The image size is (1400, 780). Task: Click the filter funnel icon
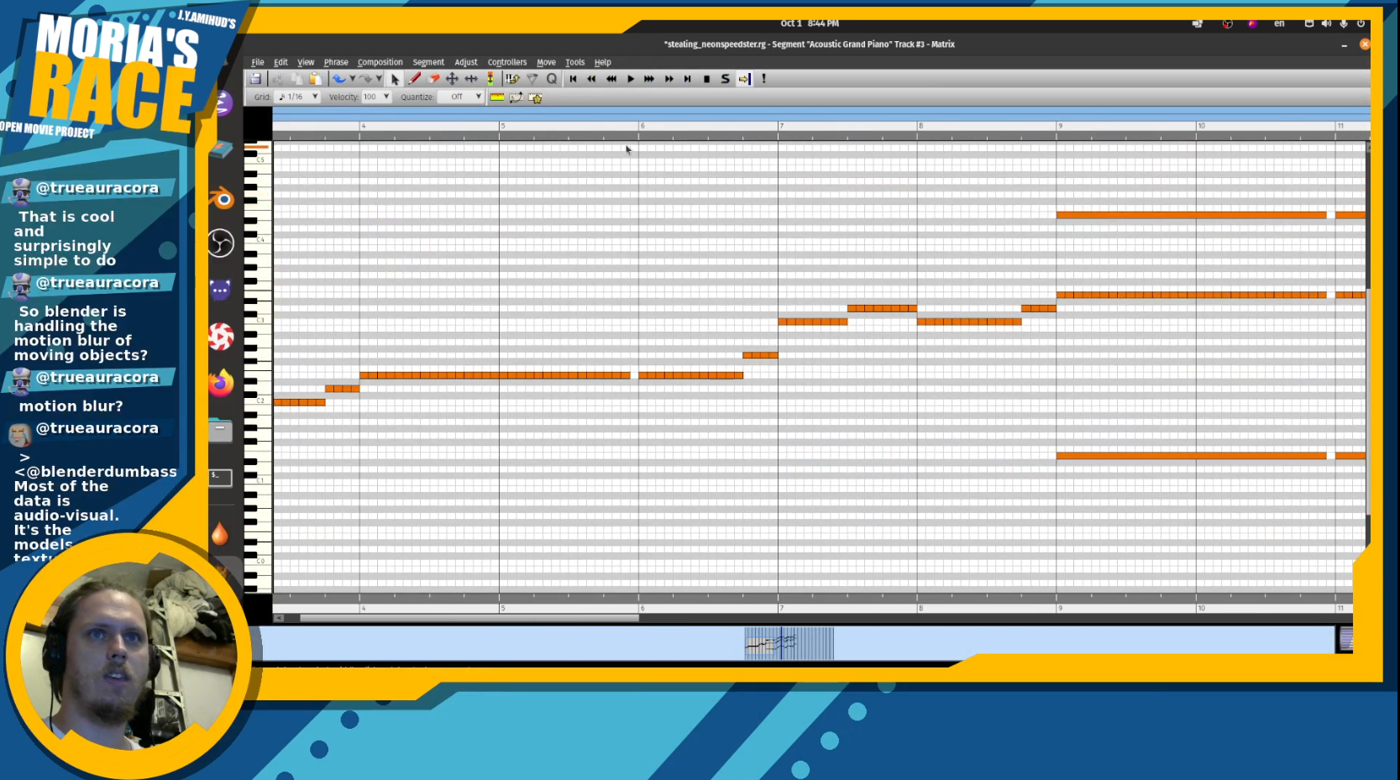(x=532, y=79)
